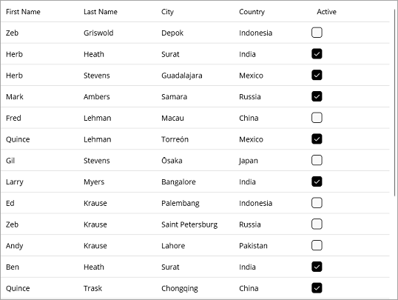Select the Guadalajara city cell
398x300 pixels.
182,76
